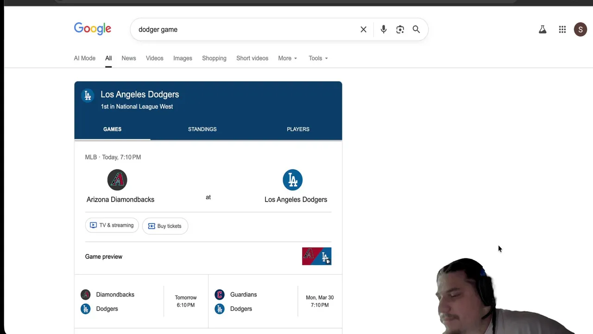The height and width of the screenshot is (334, 593).
Task: Click Diamondbacks in upcoming games list
Action: point(115,295)
